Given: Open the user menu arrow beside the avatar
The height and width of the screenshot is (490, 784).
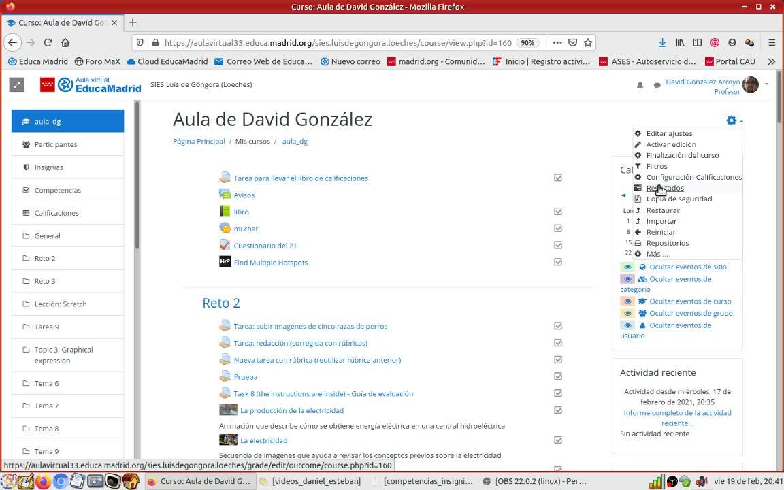Looking at the screenshot, I should coord(766,84).
